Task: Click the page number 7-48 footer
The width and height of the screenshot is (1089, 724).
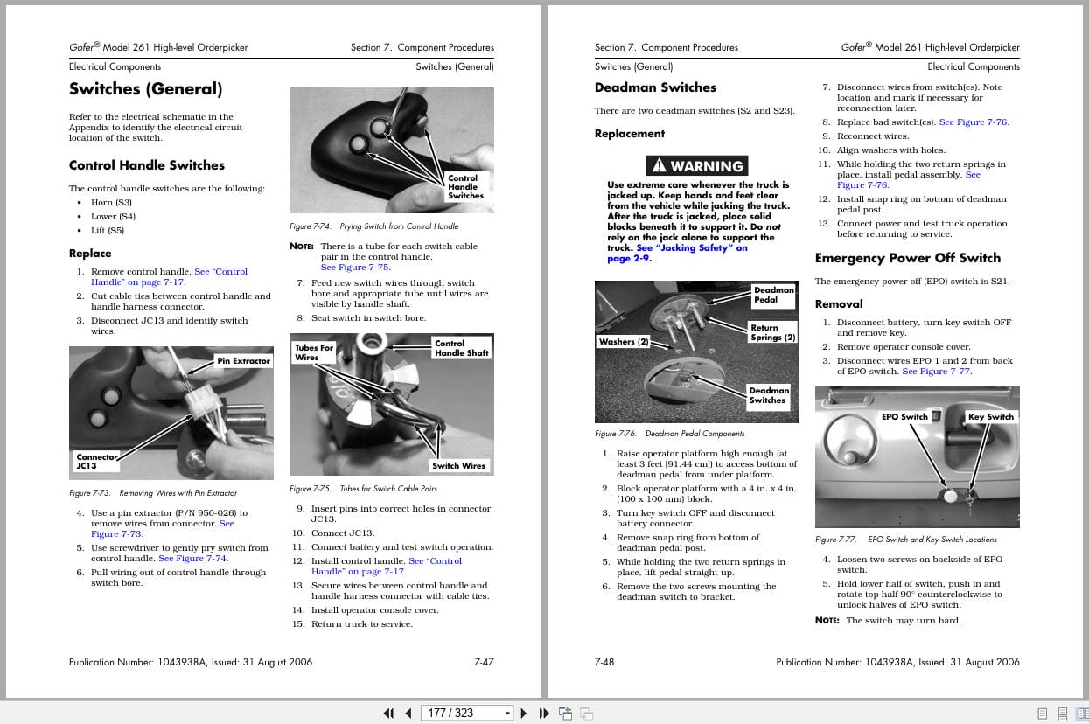Action: (604, 662)
